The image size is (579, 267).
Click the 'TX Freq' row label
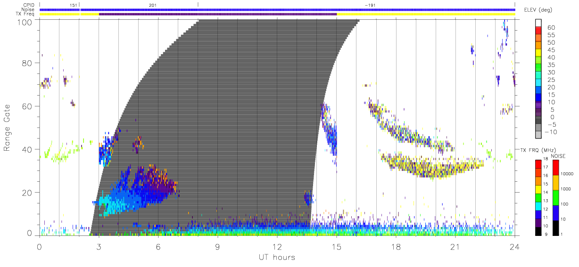pos(26,14)
